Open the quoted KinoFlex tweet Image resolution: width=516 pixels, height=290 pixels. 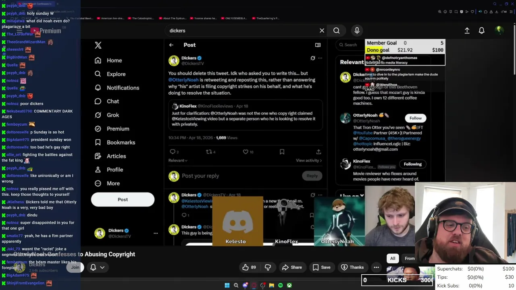245,115
